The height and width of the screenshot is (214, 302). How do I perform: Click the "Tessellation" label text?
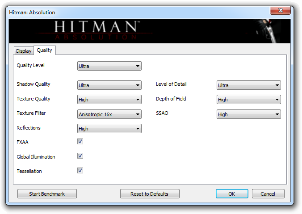point(29,171)
